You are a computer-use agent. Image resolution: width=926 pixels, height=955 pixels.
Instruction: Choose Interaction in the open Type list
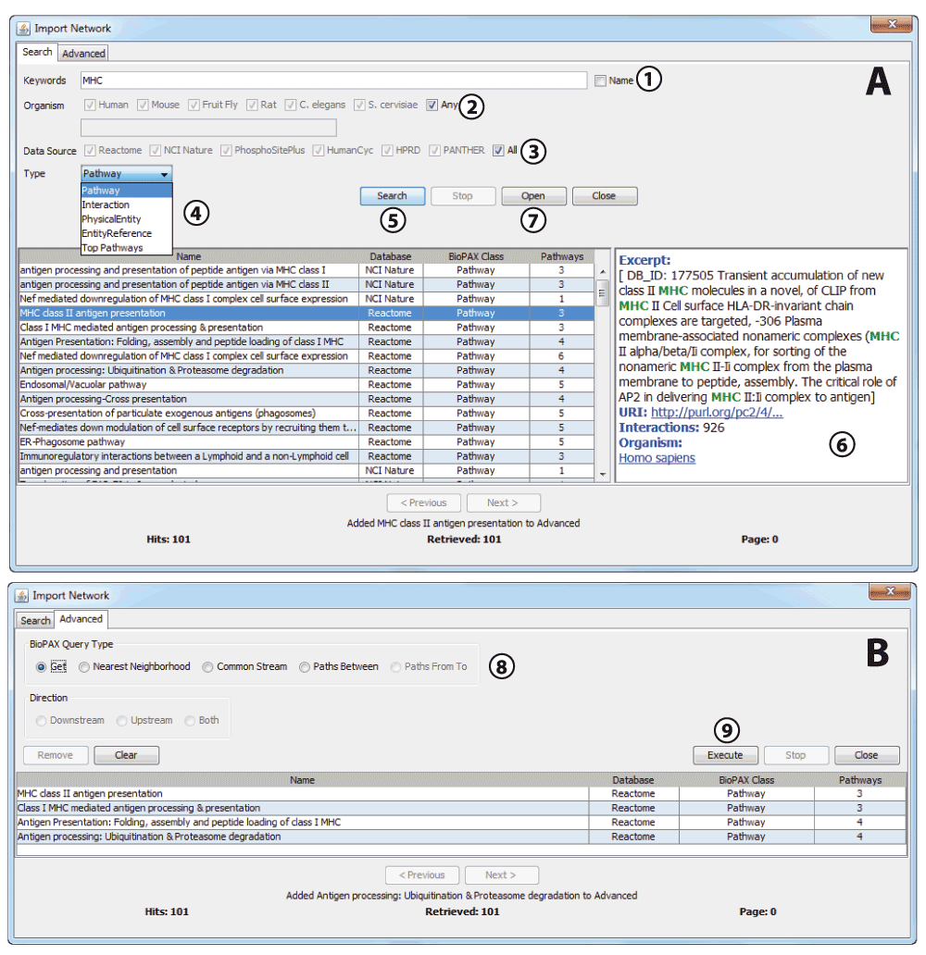(x=127, y=205)
